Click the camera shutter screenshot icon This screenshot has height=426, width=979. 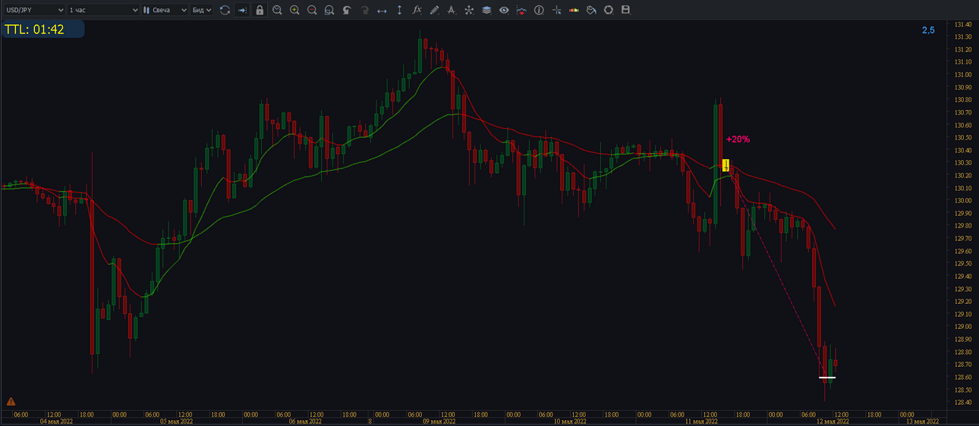[x=609, y=10]
